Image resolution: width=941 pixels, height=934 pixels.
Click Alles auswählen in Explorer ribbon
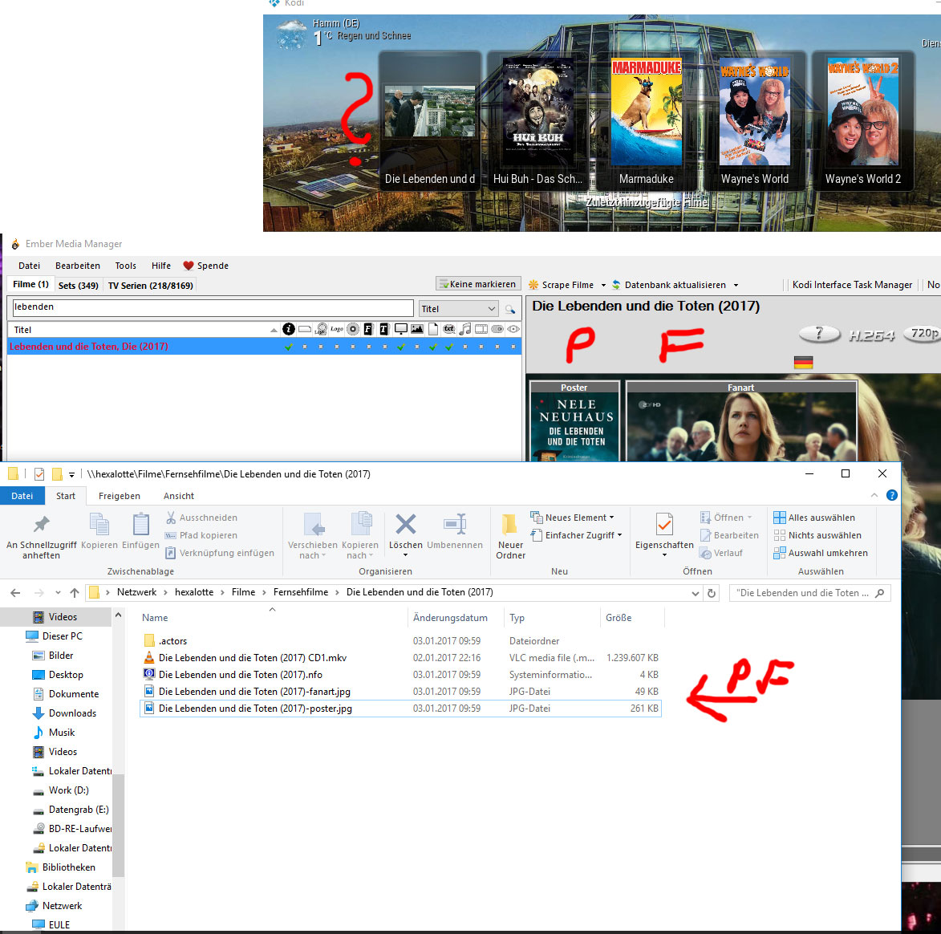[x=814, y=518]
